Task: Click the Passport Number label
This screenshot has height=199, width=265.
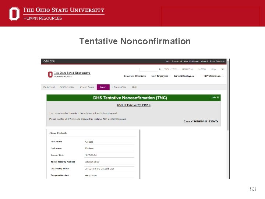Action: pos(60,175)
